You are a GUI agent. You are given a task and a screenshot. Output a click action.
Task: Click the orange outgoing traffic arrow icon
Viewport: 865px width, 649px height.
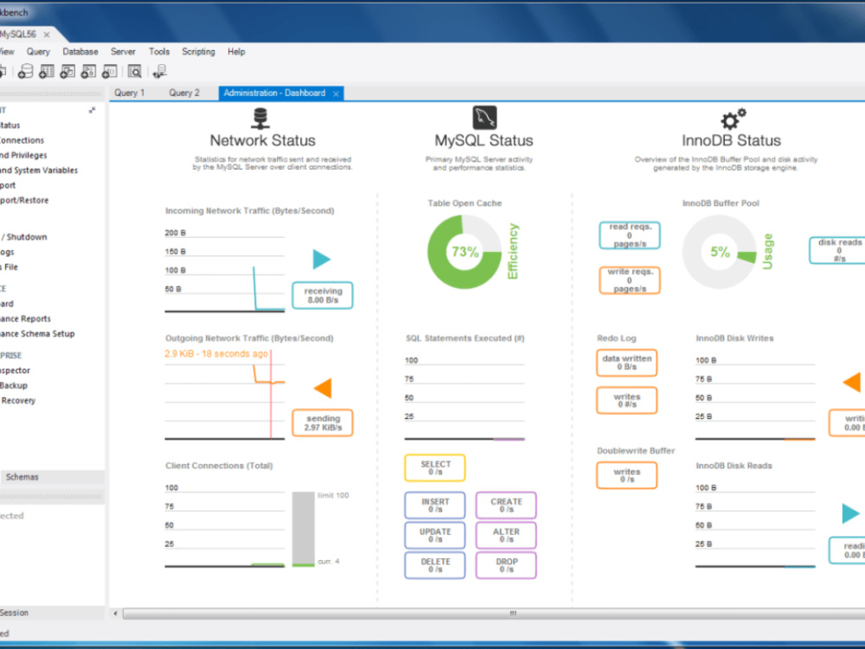pyautogui.click(x=323, y=388)
